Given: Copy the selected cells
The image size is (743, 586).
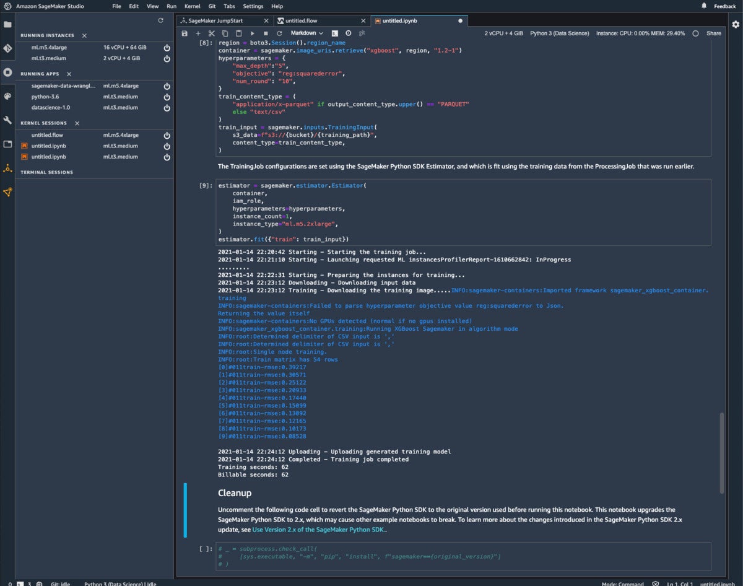Looking at the screenshot, I should pyautogui.click(x=224, y=33).
